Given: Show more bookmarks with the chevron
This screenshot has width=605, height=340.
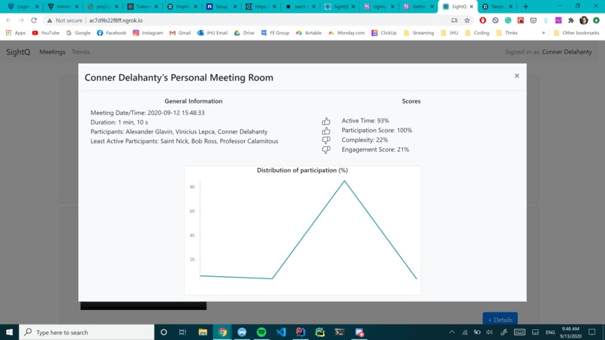Looking at the screenshot, I should [x=543, y=33].
